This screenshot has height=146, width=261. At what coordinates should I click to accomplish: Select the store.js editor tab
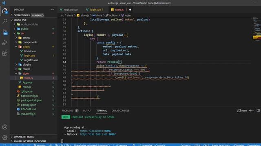click(119, 10)
